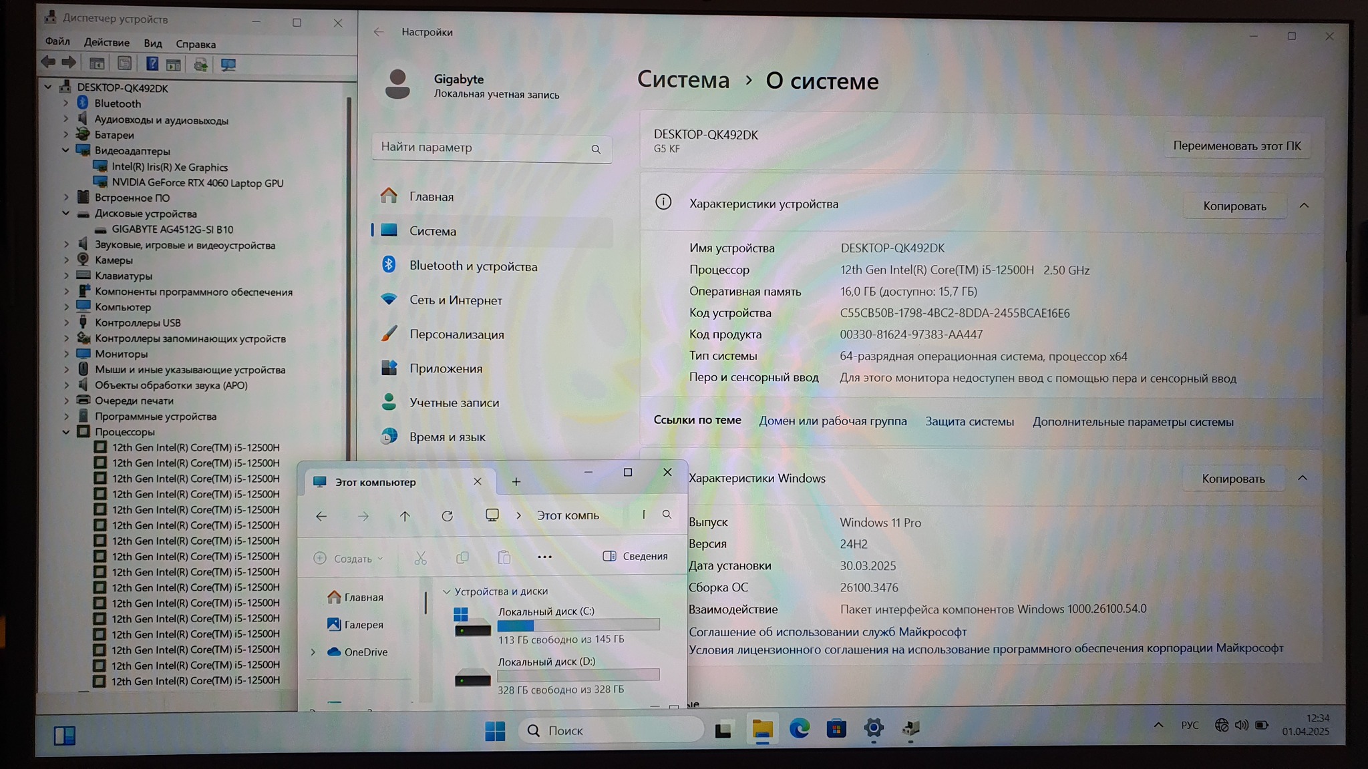1368x769 pixels.
Task: Collapse Характеристики устройства section chevron
Action: click(x=1304, y=206)
